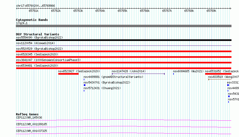Click the 65763k ruler tick label

pyautogui.click(x=78, y=11)
